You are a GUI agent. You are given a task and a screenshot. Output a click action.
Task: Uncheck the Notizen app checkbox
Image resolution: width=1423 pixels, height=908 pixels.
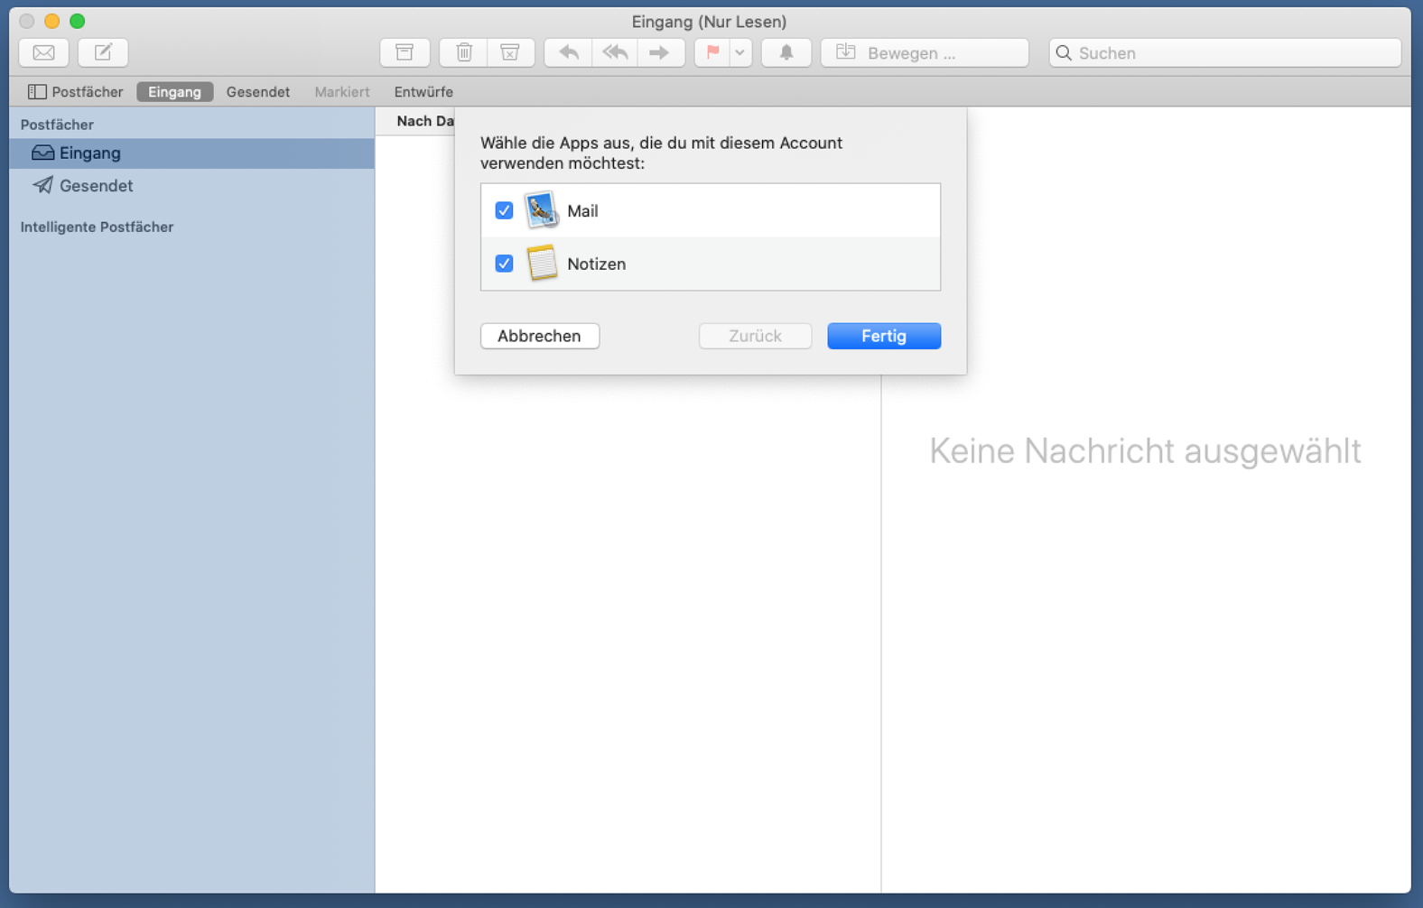point(504,264)
